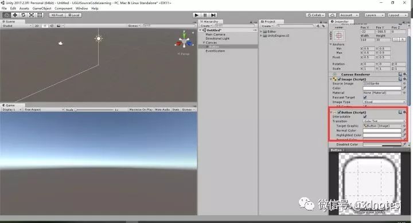Open the Help menu
The width and height of the screenshot is (413, 223).
[95, 9]
